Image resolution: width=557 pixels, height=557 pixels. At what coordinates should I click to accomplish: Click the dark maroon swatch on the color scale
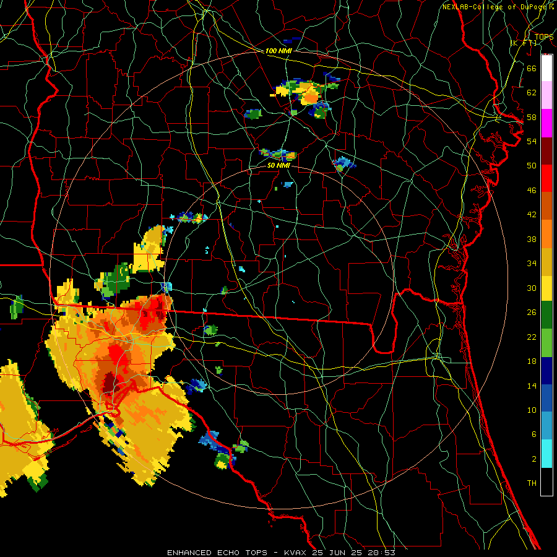[x=546, y=150]
